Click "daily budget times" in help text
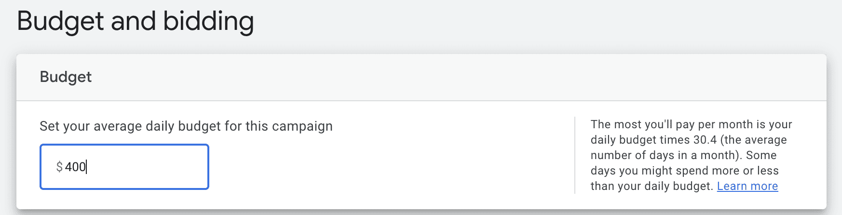Screen dimensions: 842x215 point(640,140)
